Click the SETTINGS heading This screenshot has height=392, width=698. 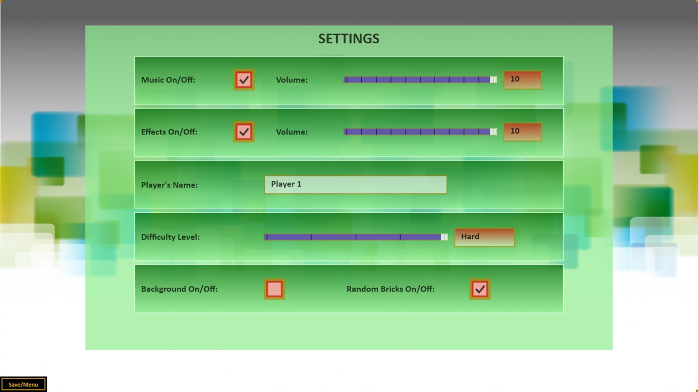coord(348,38)
